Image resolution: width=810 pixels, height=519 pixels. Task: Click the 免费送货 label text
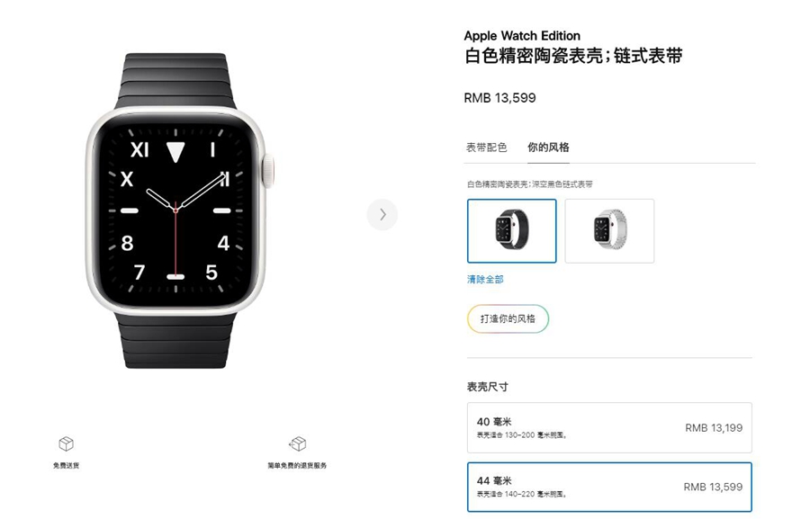66,465
